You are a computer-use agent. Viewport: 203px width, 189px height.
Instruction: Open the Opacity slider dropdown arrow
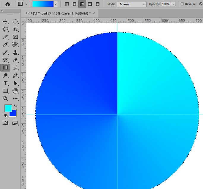(173, 4)
